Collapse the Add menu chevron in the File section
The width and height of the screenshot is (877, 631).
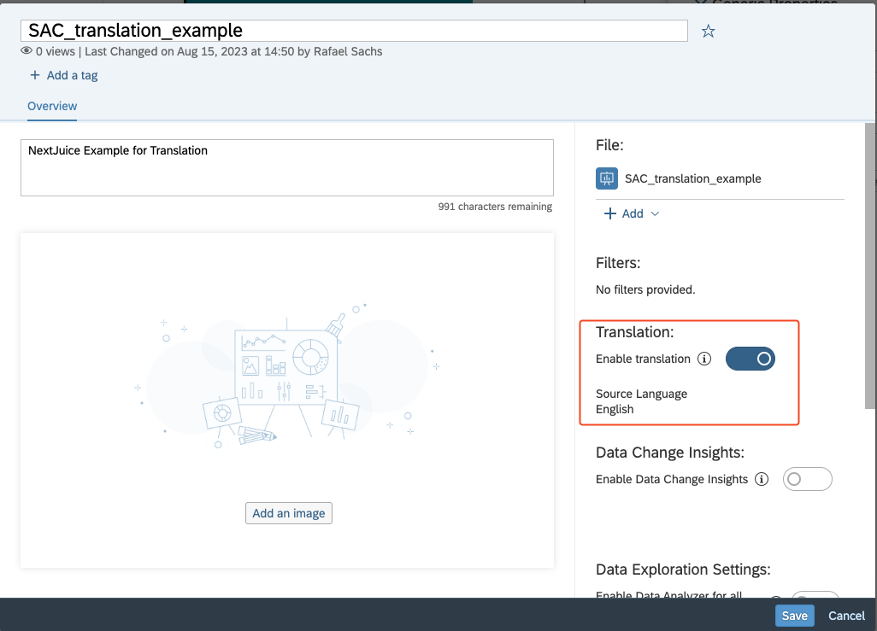click(x=653, y=213)
